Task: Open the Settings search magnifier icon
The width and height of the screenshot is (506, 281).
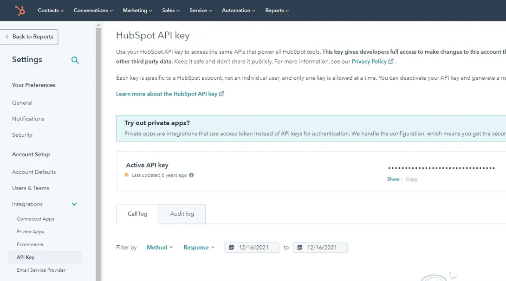Action: pyautogui.click(x=75, y=60)
